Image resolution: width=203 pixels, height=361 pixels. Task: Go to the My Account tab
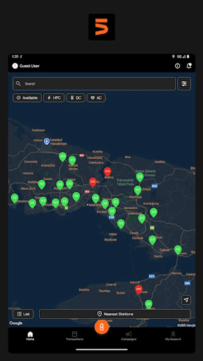click(173, 336)
